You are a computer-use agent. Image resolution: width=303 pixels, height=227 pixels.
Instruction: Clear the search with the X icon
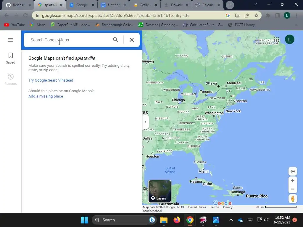point(132,40)
